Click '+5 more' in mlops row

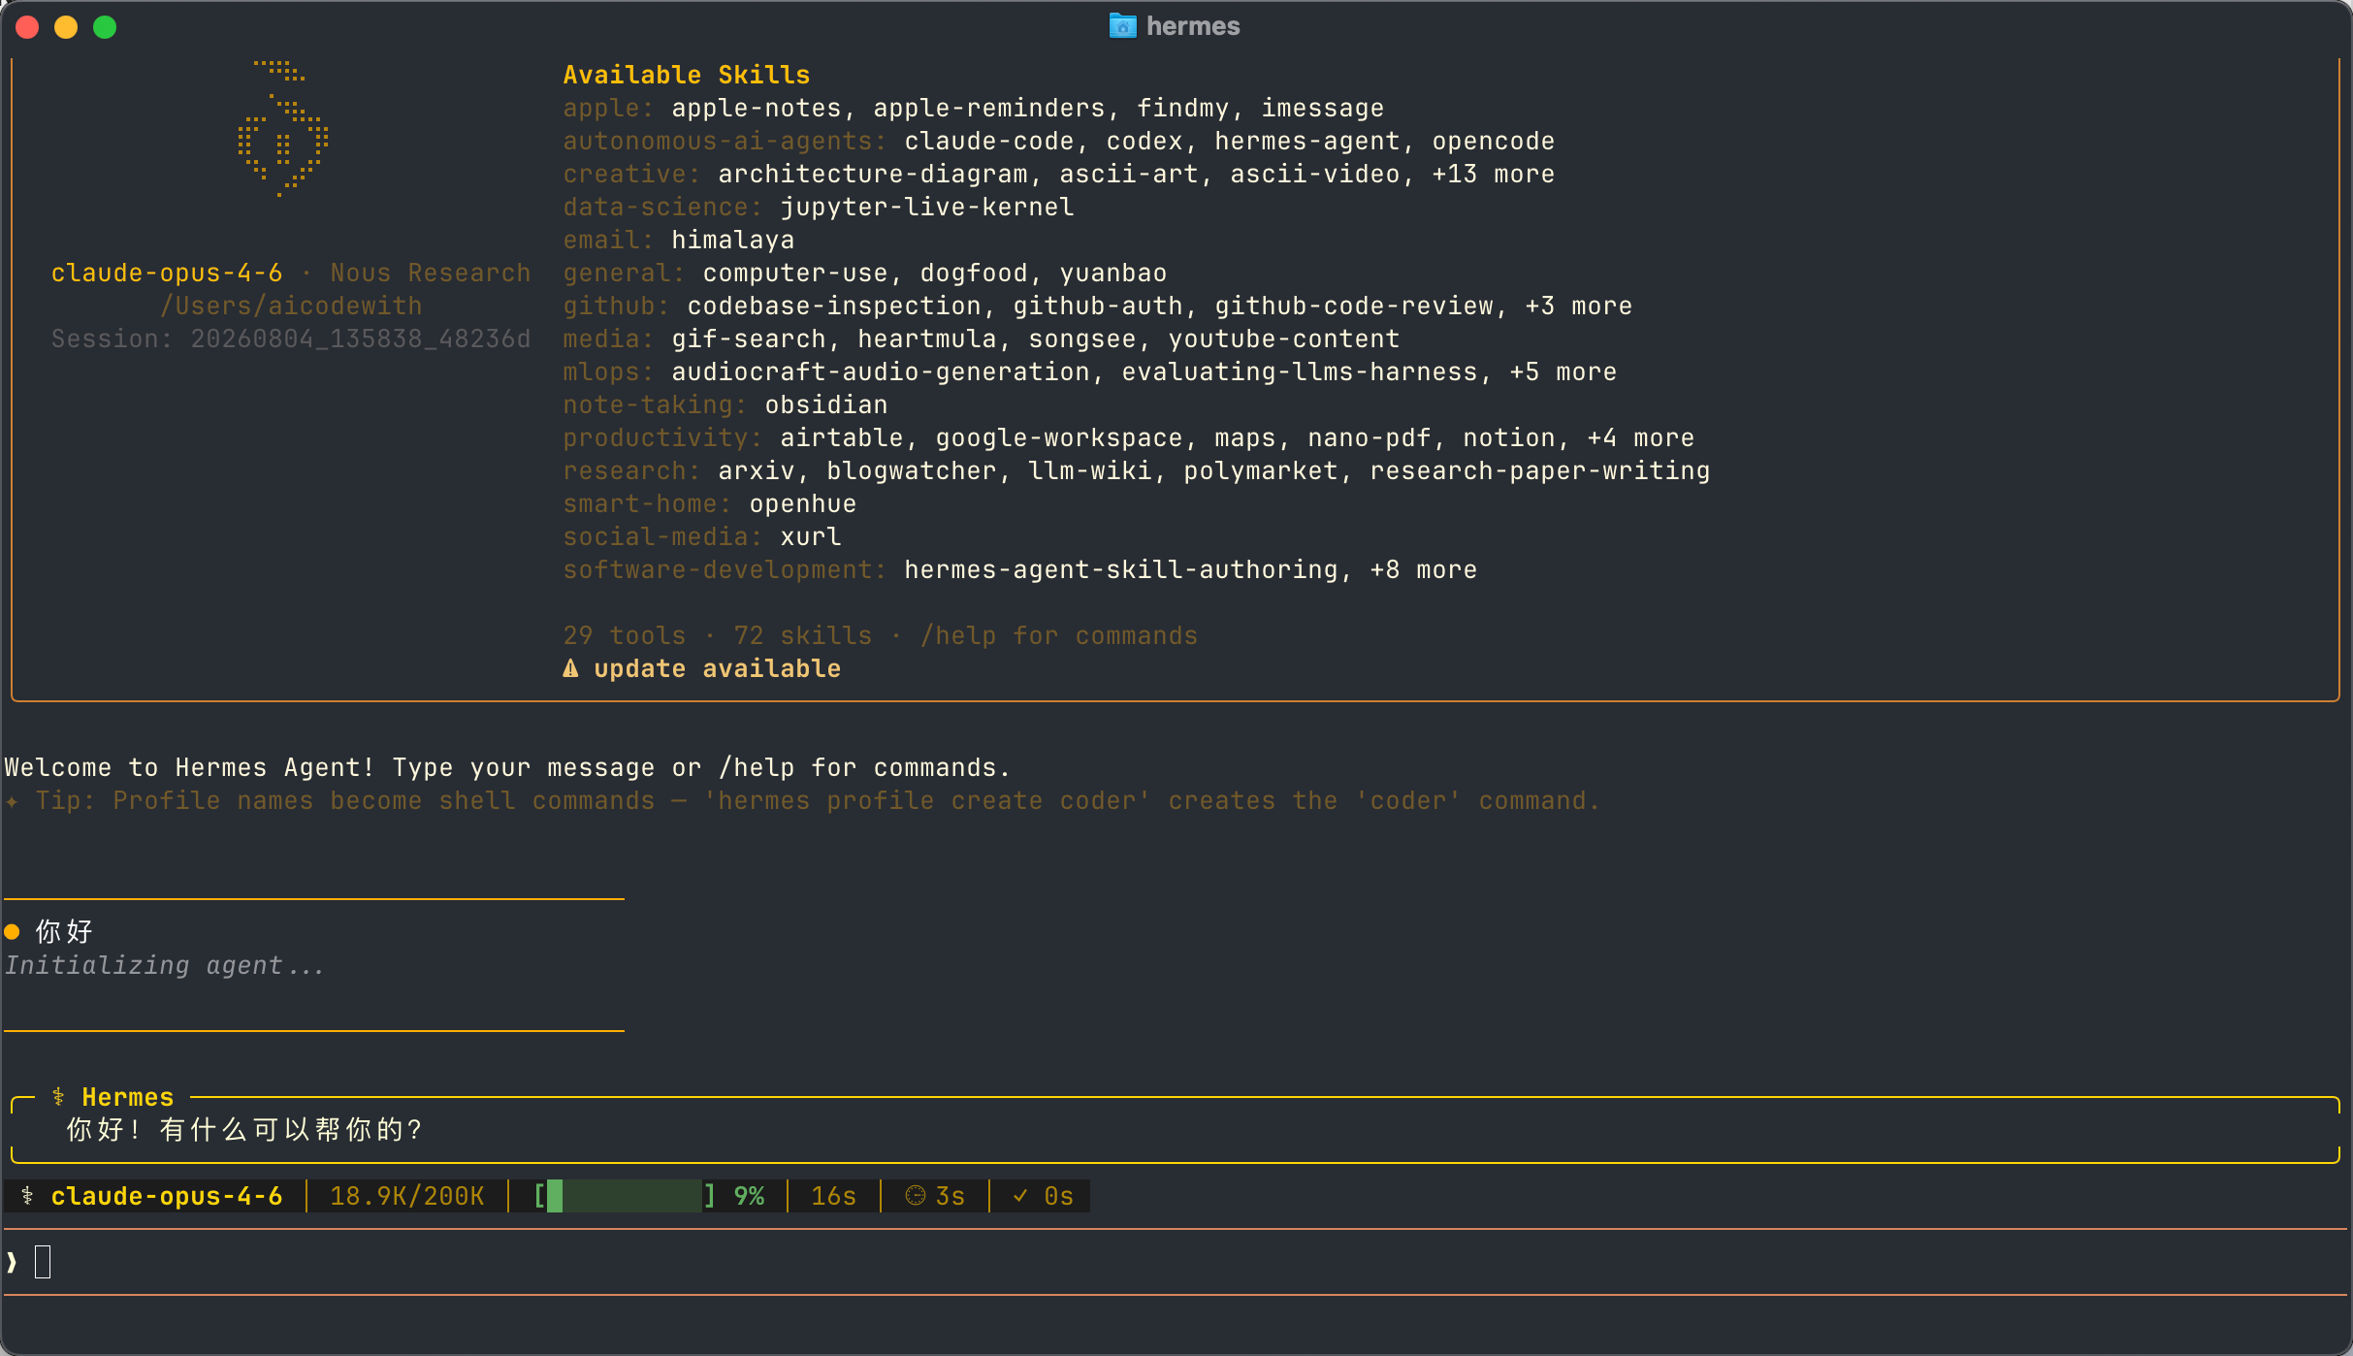click(1563, 371)
